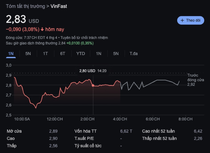Show the 1T one-month chart range
Screen dimensions: 210x153
tap(45, 54)
